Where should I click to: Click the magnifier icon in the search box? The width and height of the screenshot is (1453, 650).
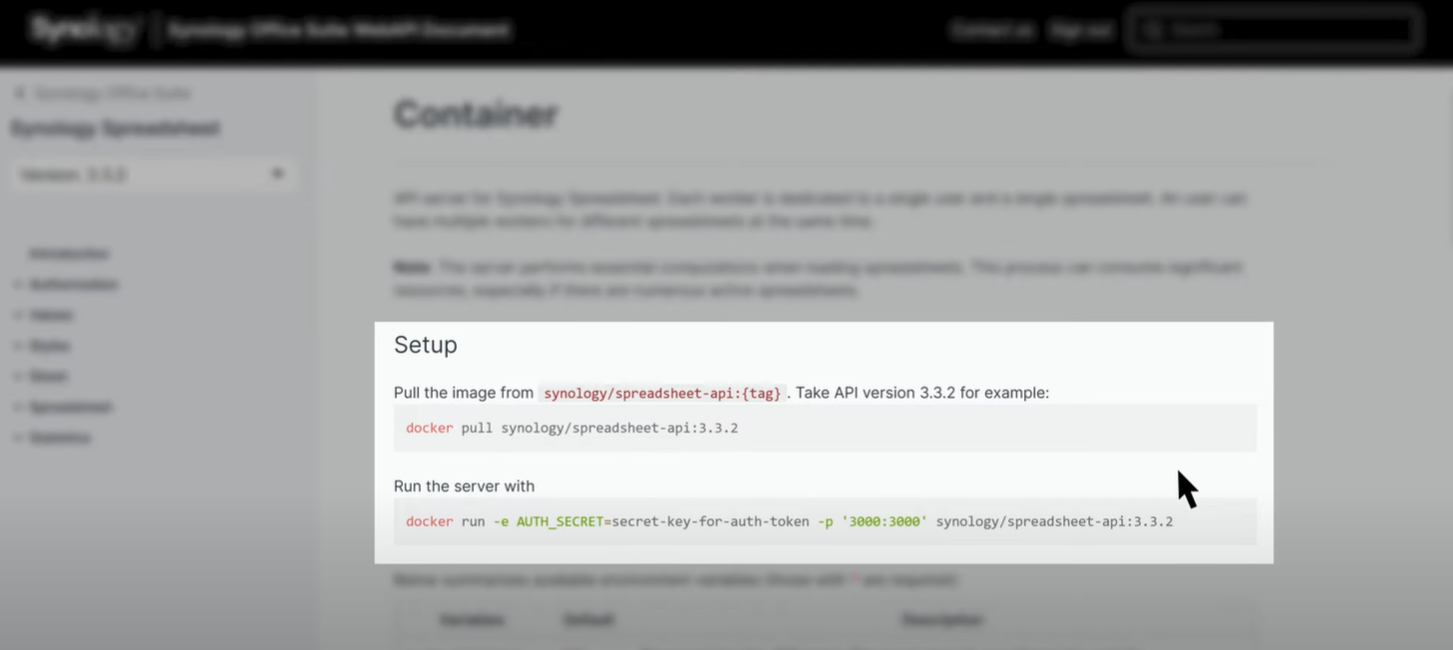tap(1153, 30)
